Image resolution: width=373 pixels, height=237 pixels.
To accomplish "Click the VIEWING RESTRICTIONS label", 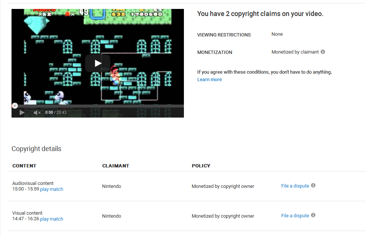I will (224, 35).
